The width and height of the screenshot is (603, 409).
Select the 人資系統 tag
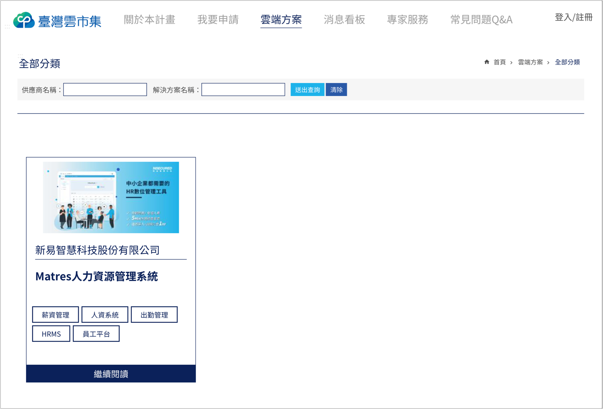[105, 315]
